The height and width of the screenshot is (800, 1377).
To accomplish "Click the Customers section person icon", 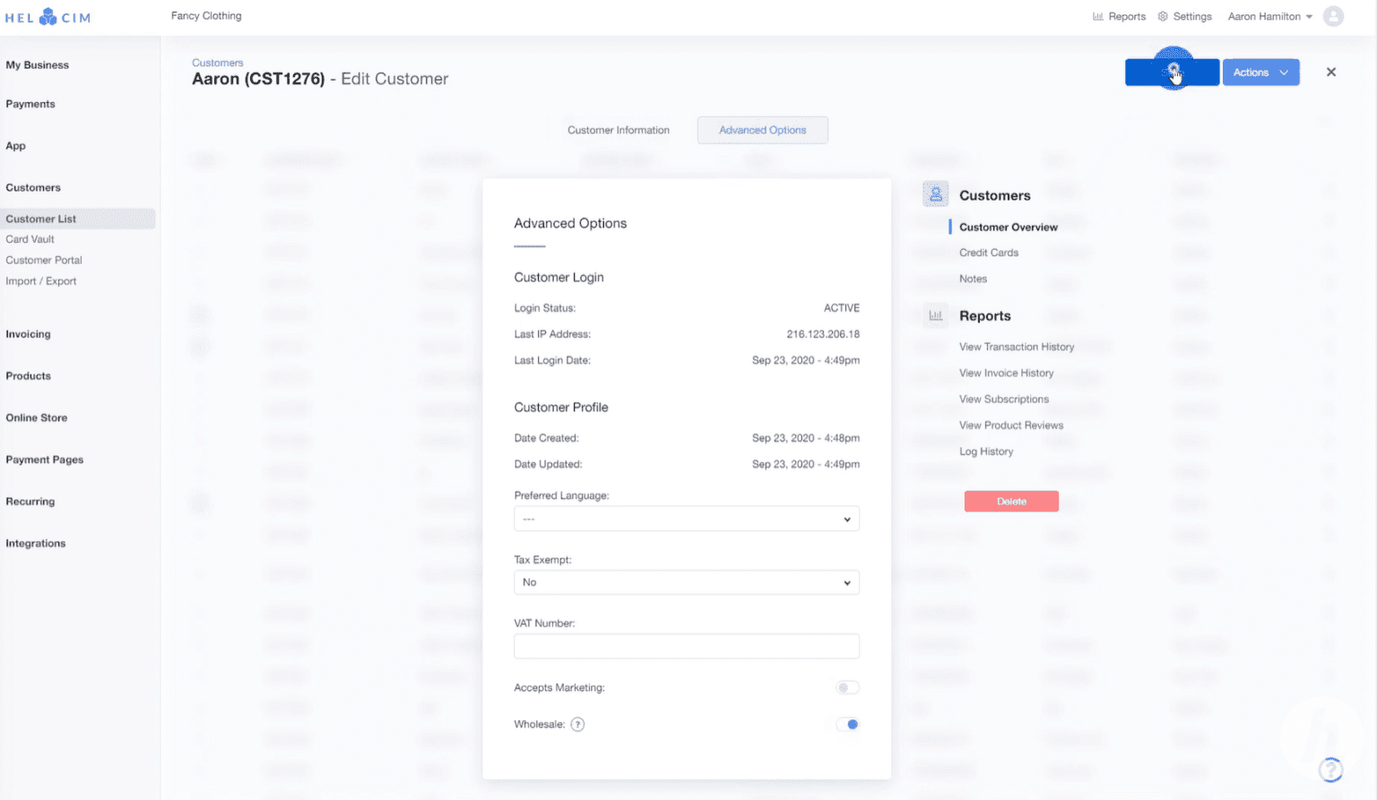I will click(935, 194).
